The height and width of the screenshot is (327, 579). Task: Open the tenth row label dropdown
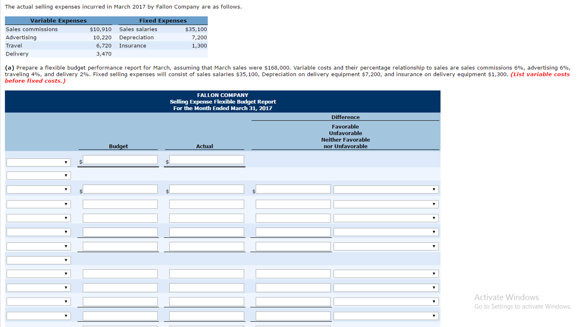(x=39, y=288)
